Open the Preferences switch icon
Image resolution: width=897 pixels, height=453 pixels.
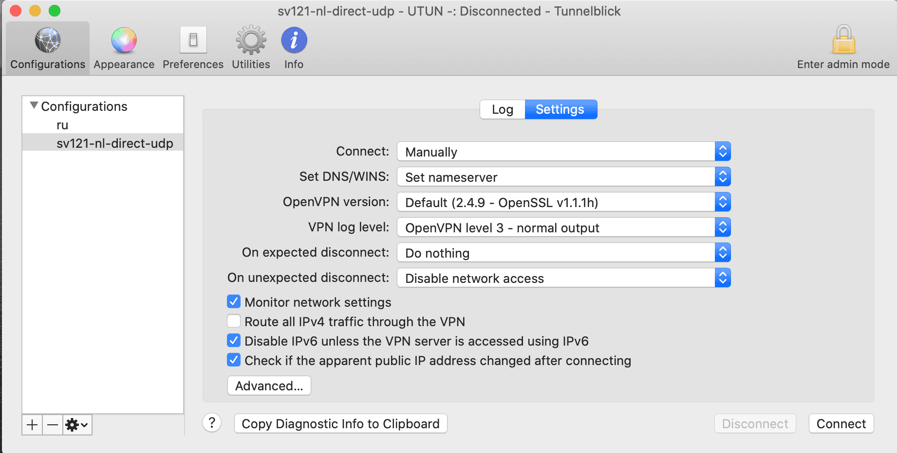coord(193,40)
